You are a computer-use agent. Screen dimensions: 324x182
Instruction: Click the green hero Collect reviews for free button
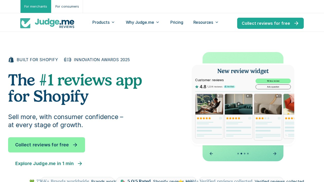[47, 145]
